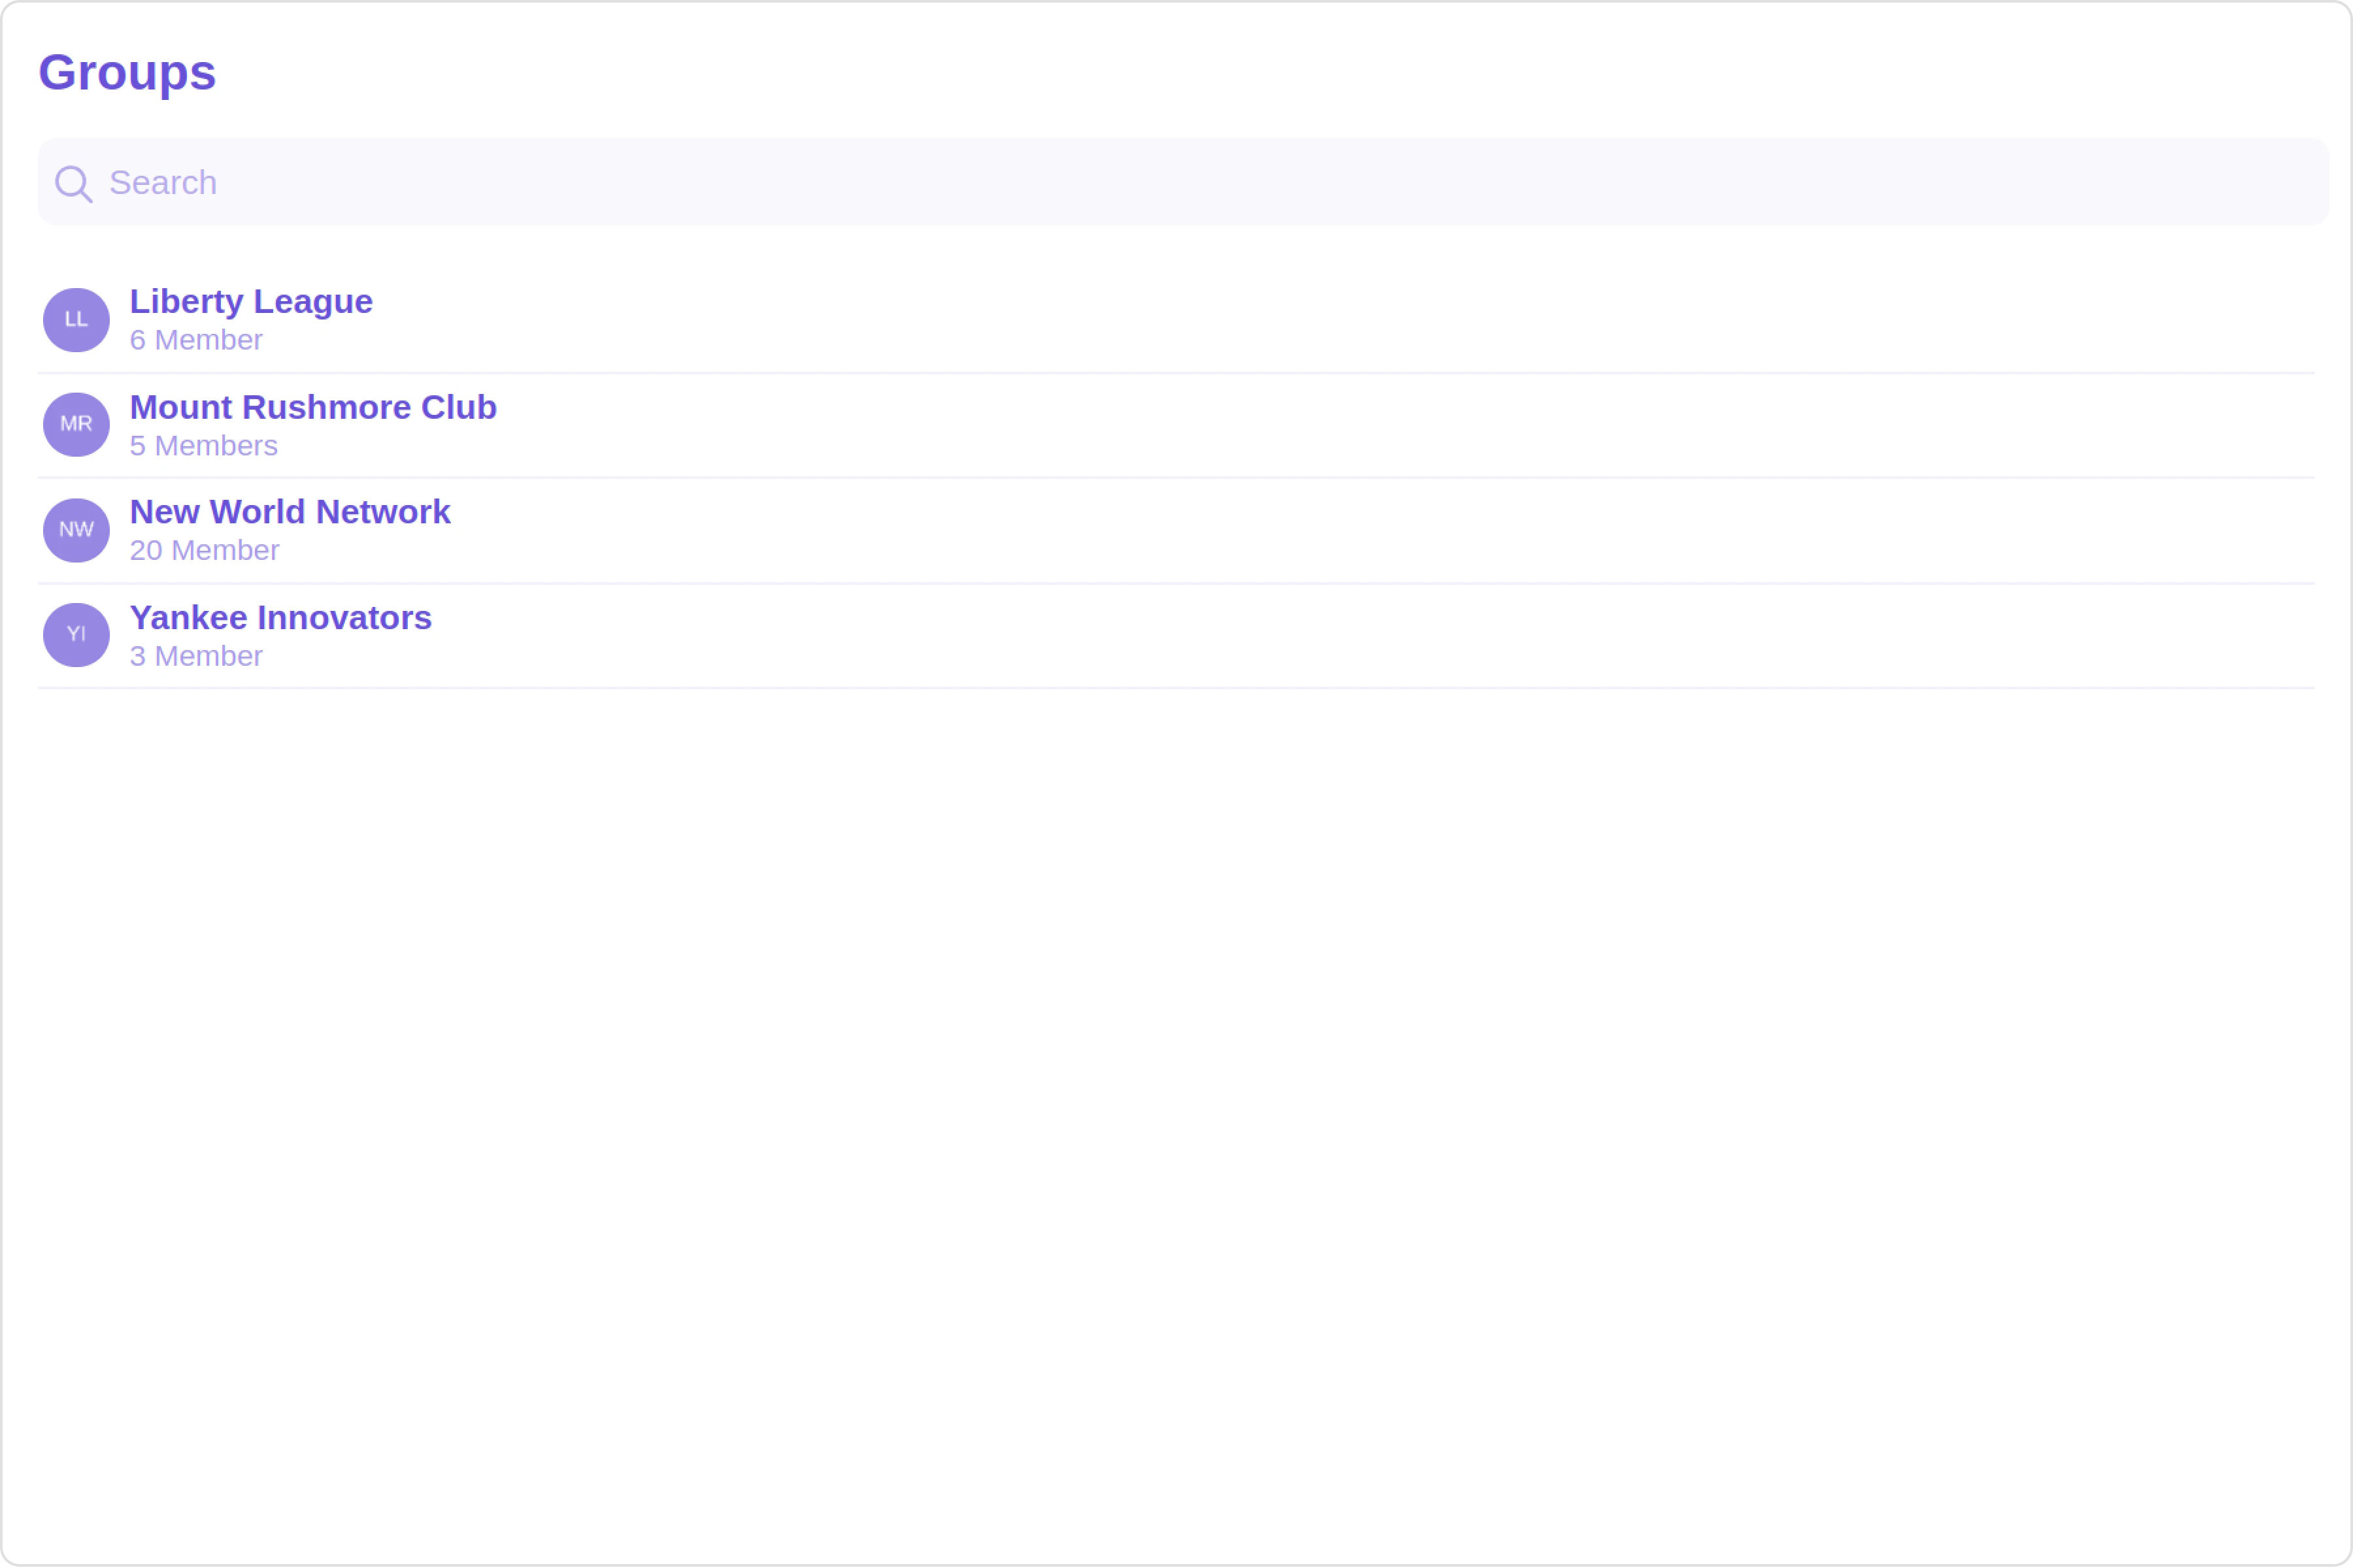Click the Search placeholder text
The image size is (2353, 1568).
point(163,183)
